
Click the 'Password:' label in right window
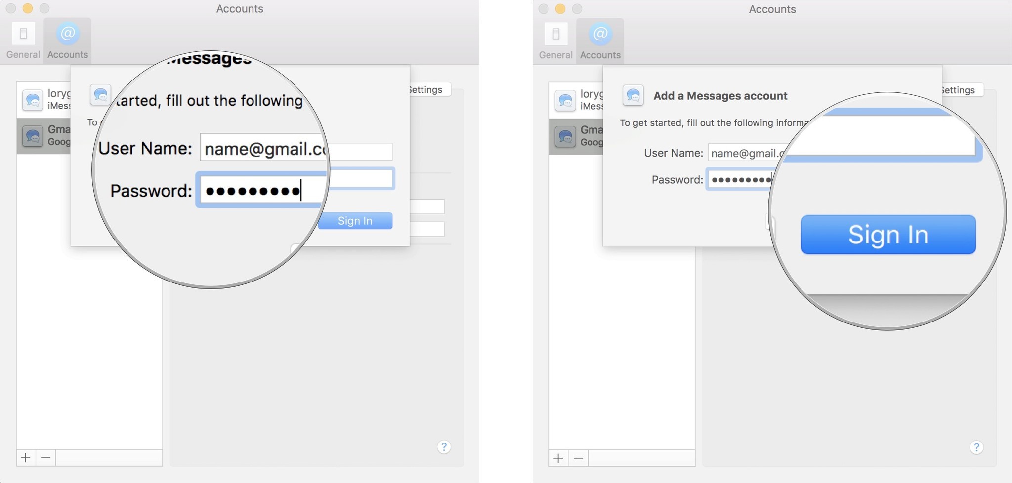point(677,180)
